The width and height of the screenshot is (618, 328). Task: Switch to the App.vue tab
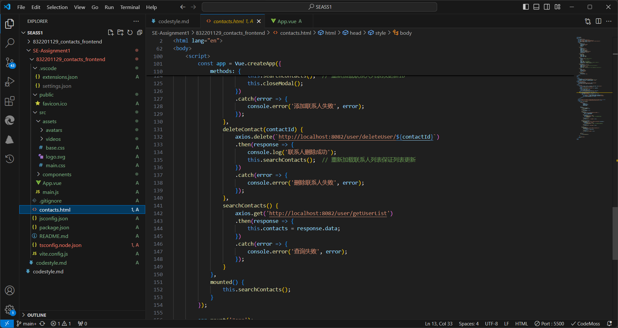[x=286, y=21]
